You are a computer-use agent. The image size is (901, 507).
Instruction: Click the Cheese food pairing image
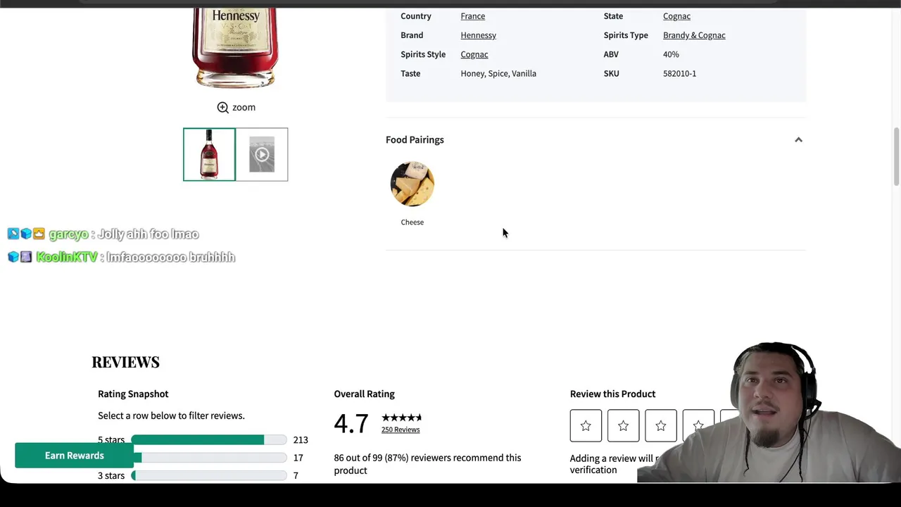412,184
